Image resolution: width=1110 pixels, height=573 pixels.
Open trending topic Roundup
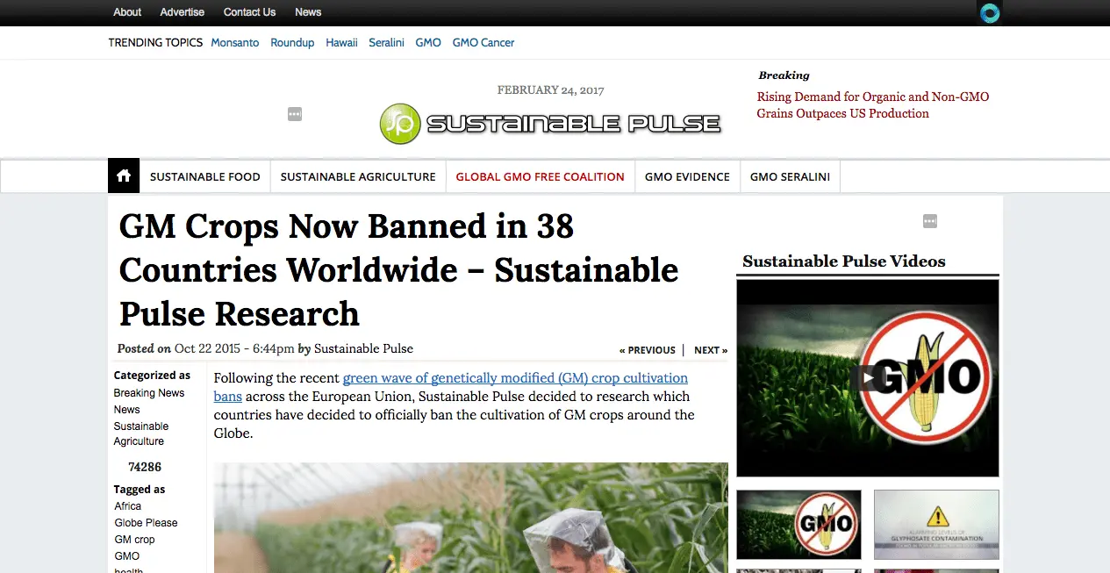[292, 42]
